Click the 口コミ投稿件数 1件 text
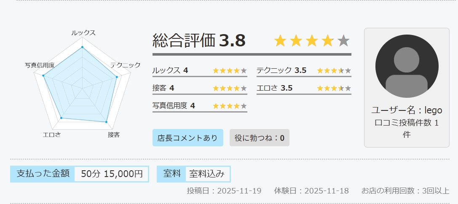The height and width of the screenshot is (204, 458). pyautogui.click(x=407, y=129)
